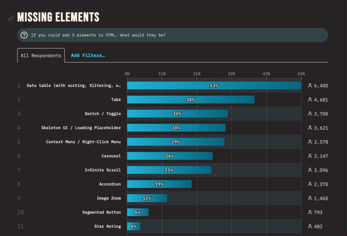The image size is (347, 236).
Task: Select the All Respondents tab
Action: point(41,56)
